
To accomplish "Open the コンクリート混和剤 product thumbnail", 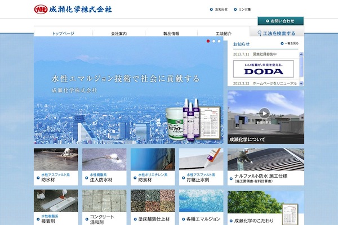I will click(x=104, y=201).
